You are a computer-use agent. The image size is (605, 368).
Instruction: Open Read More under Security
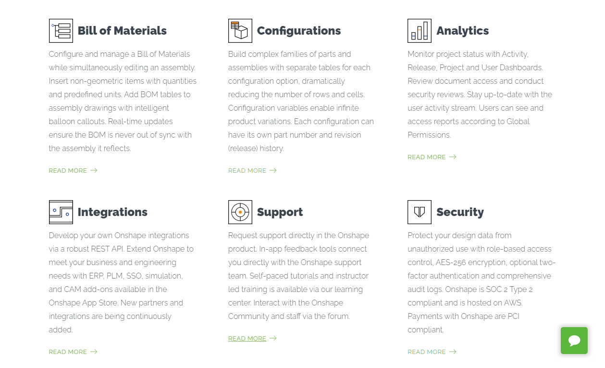tap(426, 352)
